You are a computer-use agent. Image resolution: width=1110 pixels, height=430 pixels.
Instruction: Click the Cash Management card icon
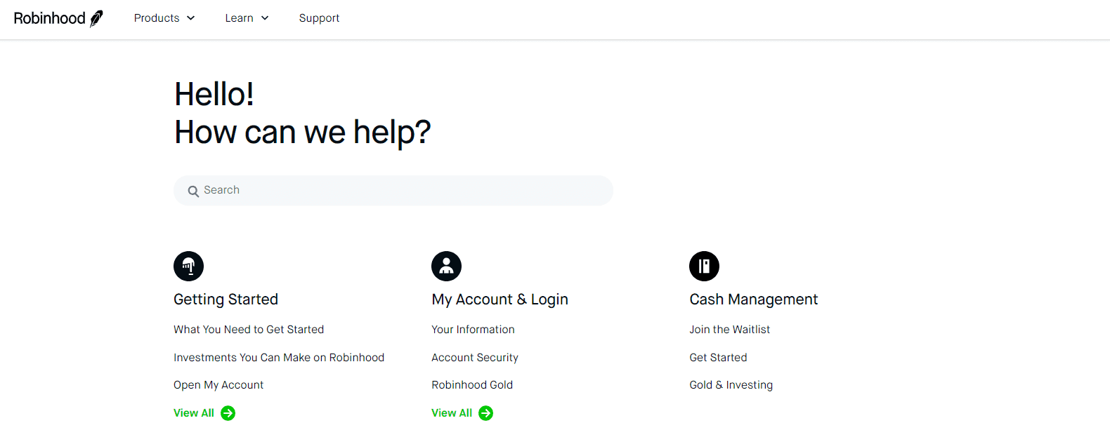pos(704,266)
